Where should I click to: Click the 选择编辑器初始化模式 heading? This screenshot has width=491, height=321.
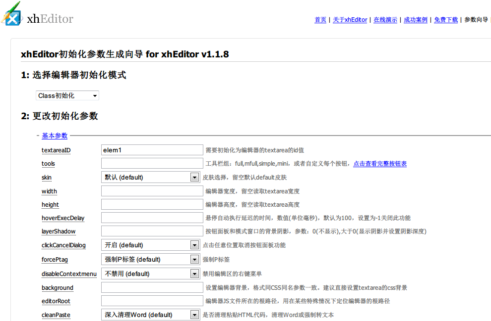point(73,75)
